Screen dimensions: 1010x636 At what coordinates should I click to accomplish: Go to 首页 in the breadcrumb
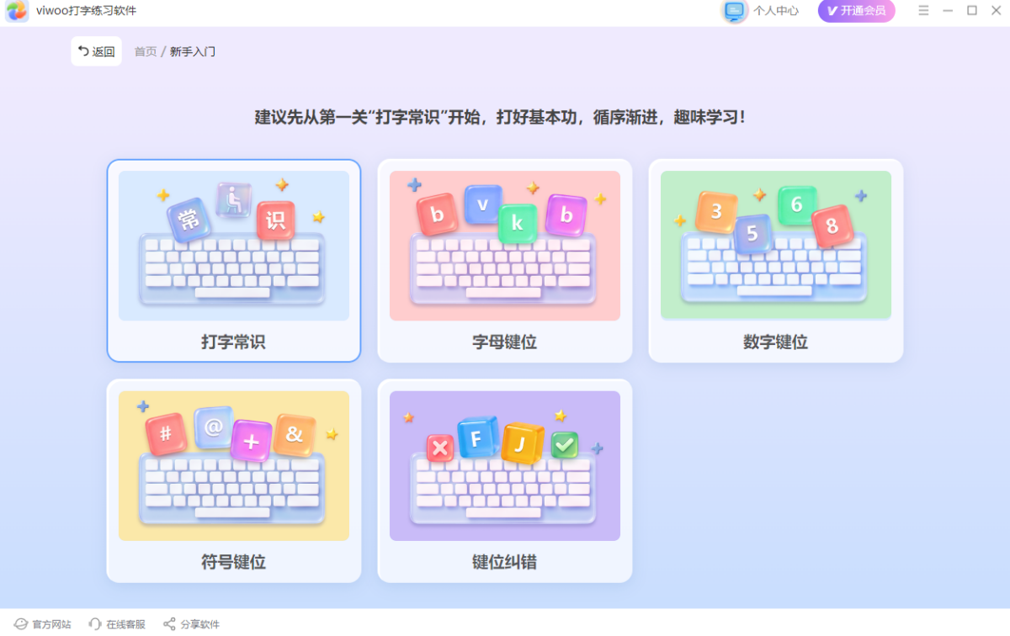point(146,51)
